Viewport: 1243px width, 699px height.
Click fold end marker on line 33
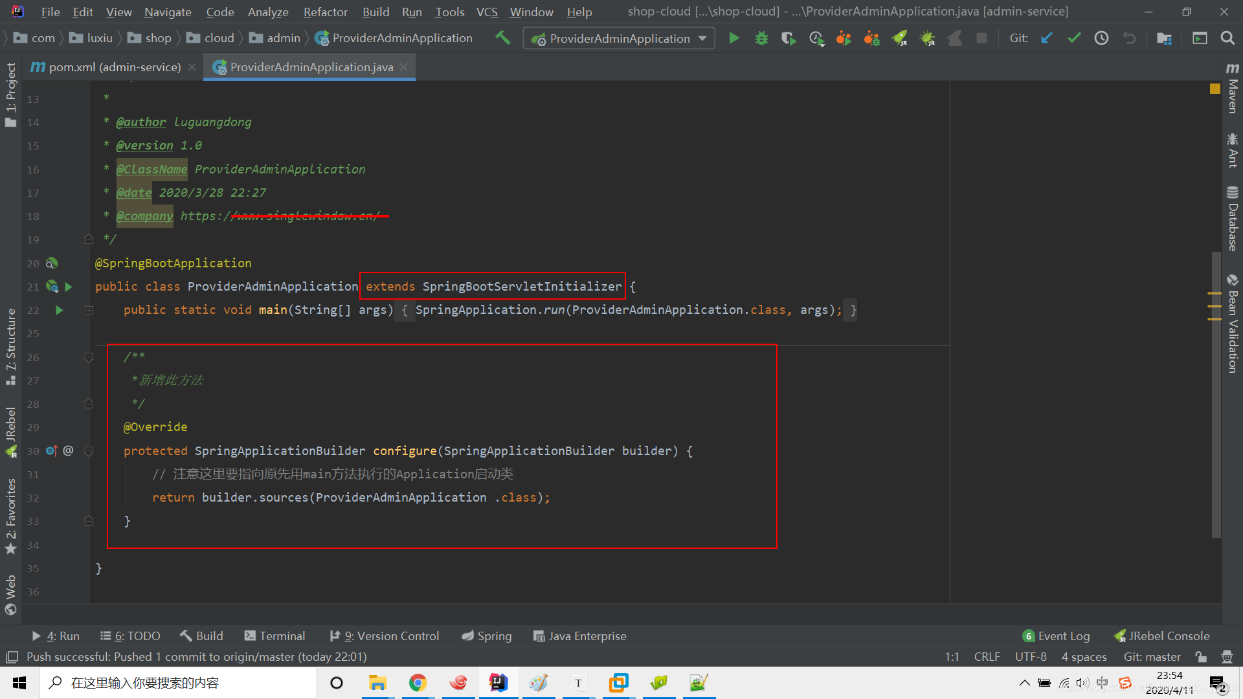coord(89,521)
